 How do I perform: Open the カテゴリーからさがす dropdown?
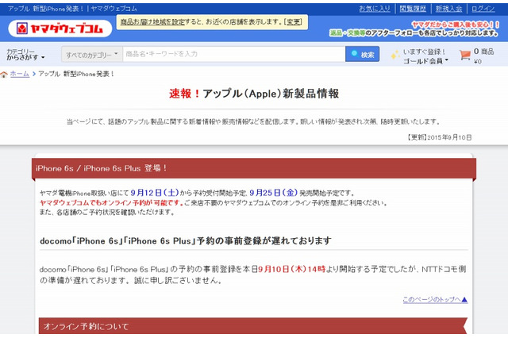tap(25, 55)
